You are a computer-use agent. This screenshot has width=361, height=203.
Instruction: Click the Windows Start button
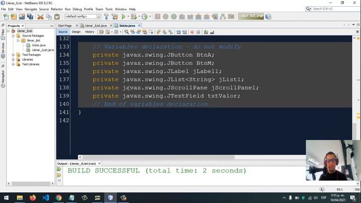tap(6, 198)
